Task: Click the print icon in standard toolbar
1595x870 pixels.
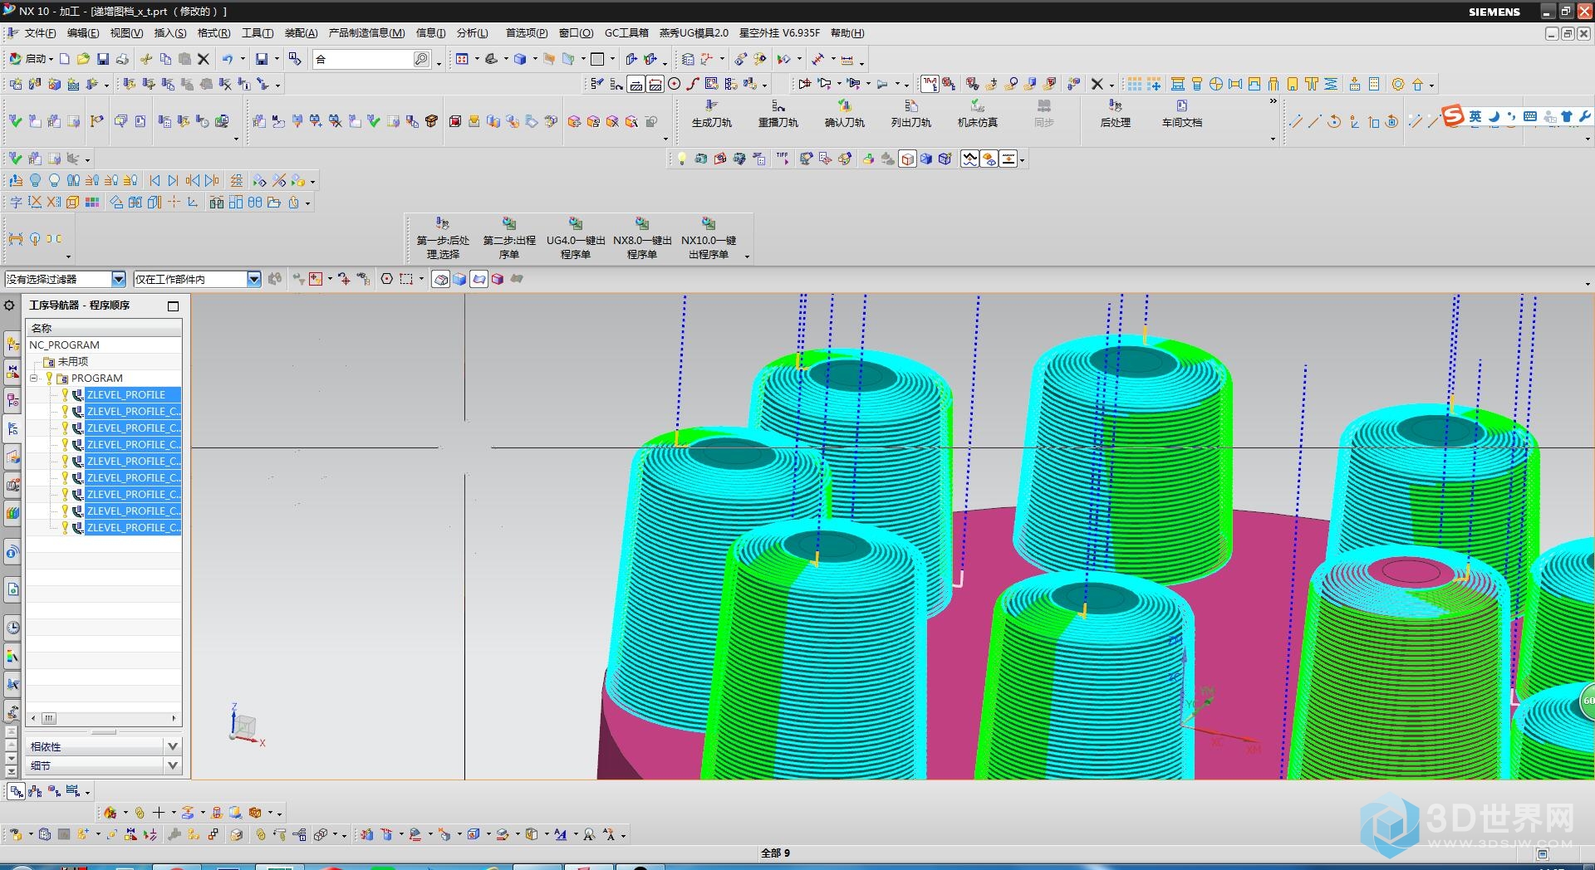Action: pyautogui.click(x=122, y=59)
